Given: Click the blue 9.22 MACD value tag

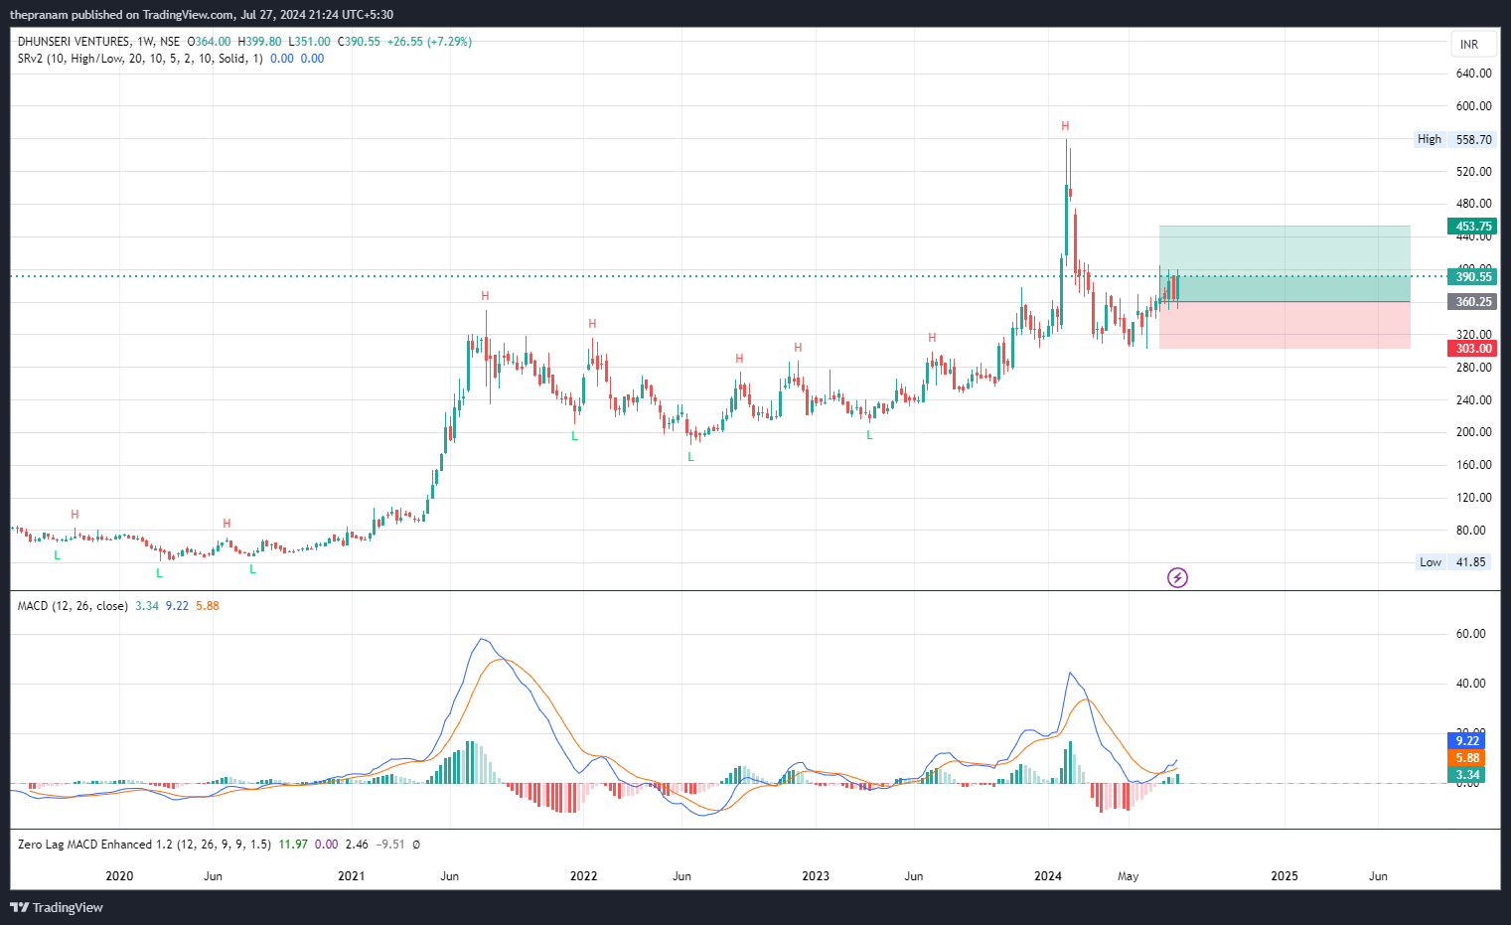Looking at the screenshot, I should pyautogui.click(x=1467, y=741).
